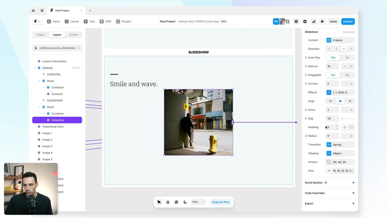387x218 pixels.
Task: Add a new tab with plus icon
Action: click(x=90, y=11)
